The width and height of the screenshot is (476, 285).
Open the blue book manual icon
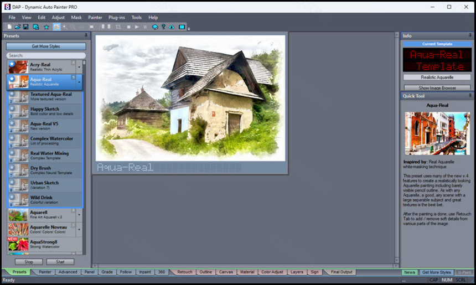[x=155, y=27]
